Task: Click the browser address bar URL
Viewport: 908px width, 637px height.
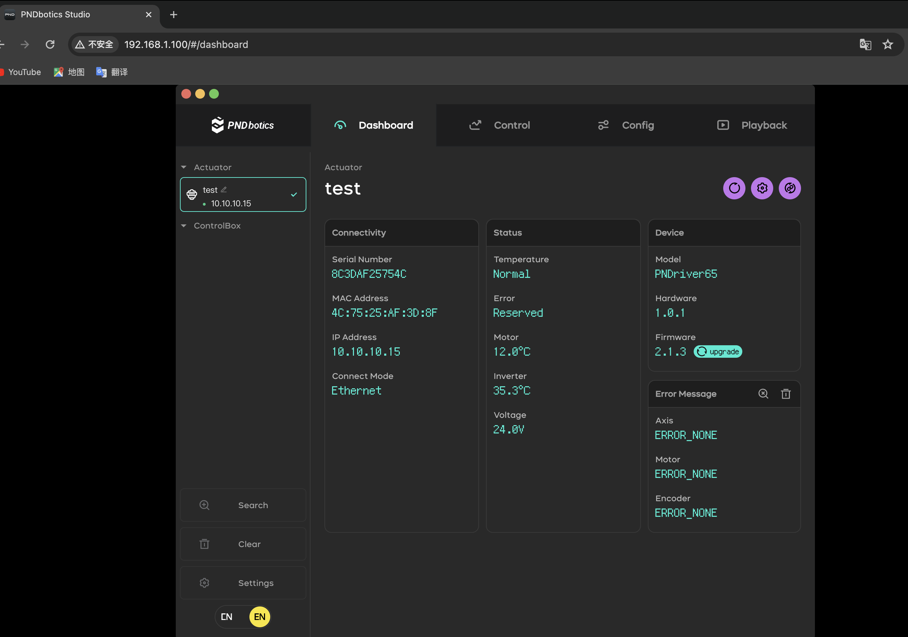Action: click(x=186, y=45)
